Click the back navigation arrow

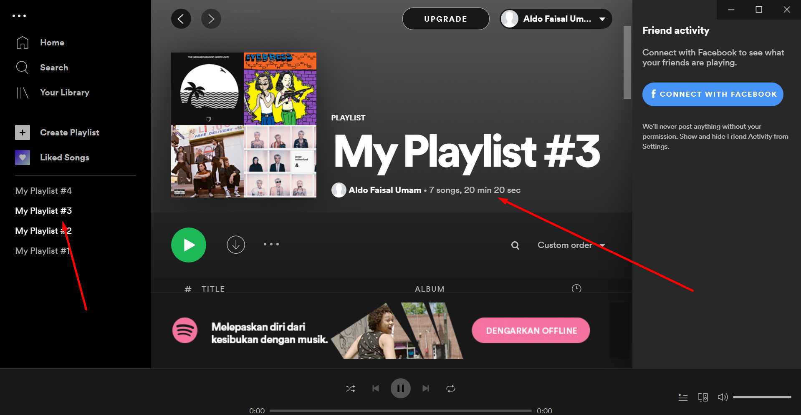pyautogui.click(x=181, y=18)
